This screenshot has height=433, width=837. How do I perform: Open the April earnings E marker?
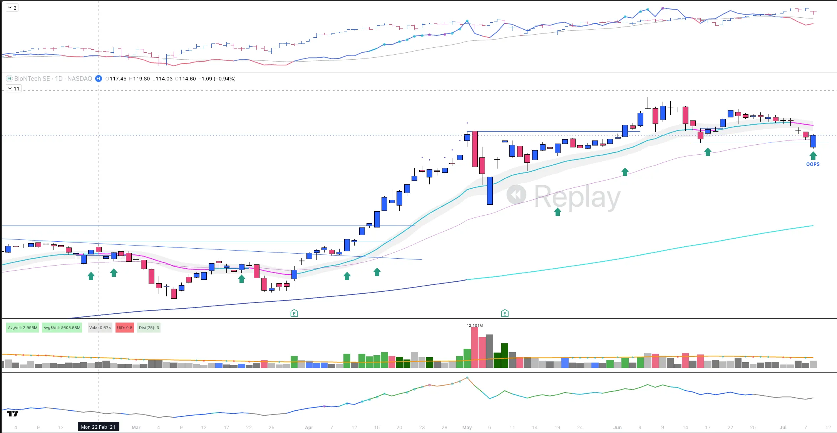pyautogui.click(x=294, y=313)
